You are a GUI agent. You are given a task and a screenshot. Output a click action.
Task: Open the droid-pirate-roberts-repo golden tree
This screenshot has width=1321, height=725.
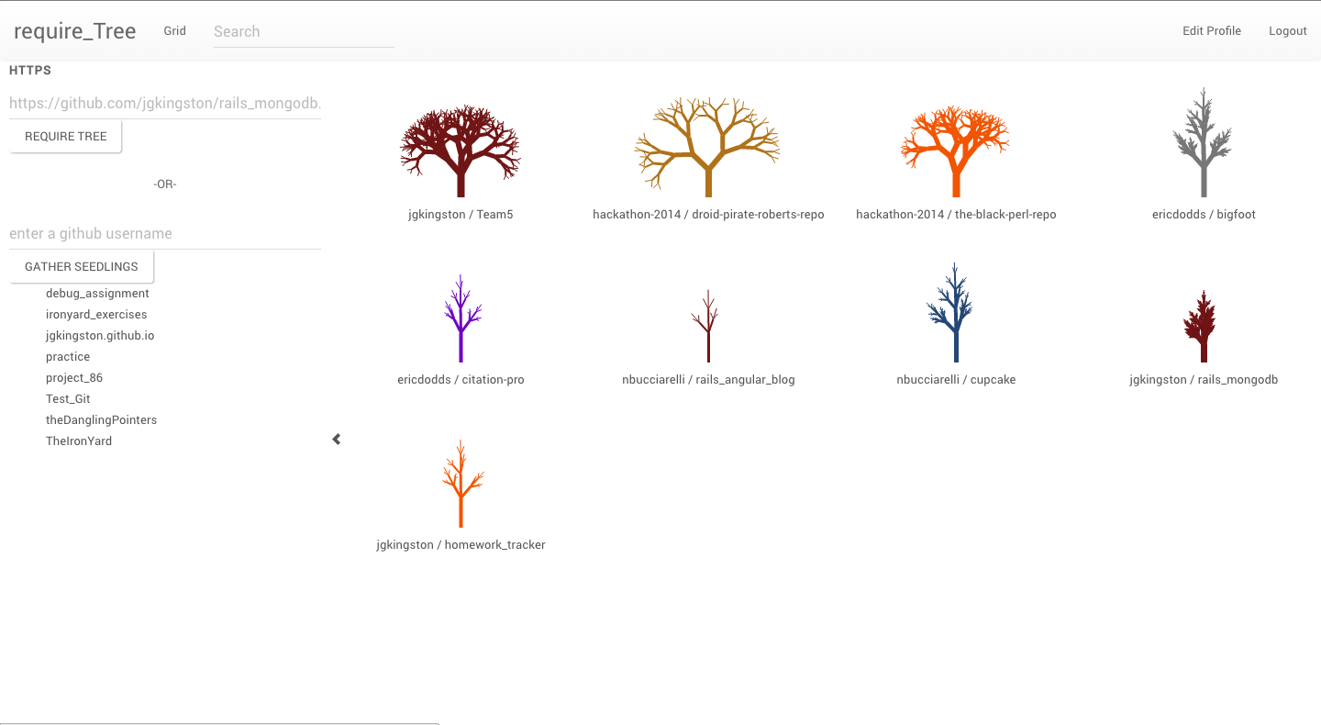click(x=708, y=149)
